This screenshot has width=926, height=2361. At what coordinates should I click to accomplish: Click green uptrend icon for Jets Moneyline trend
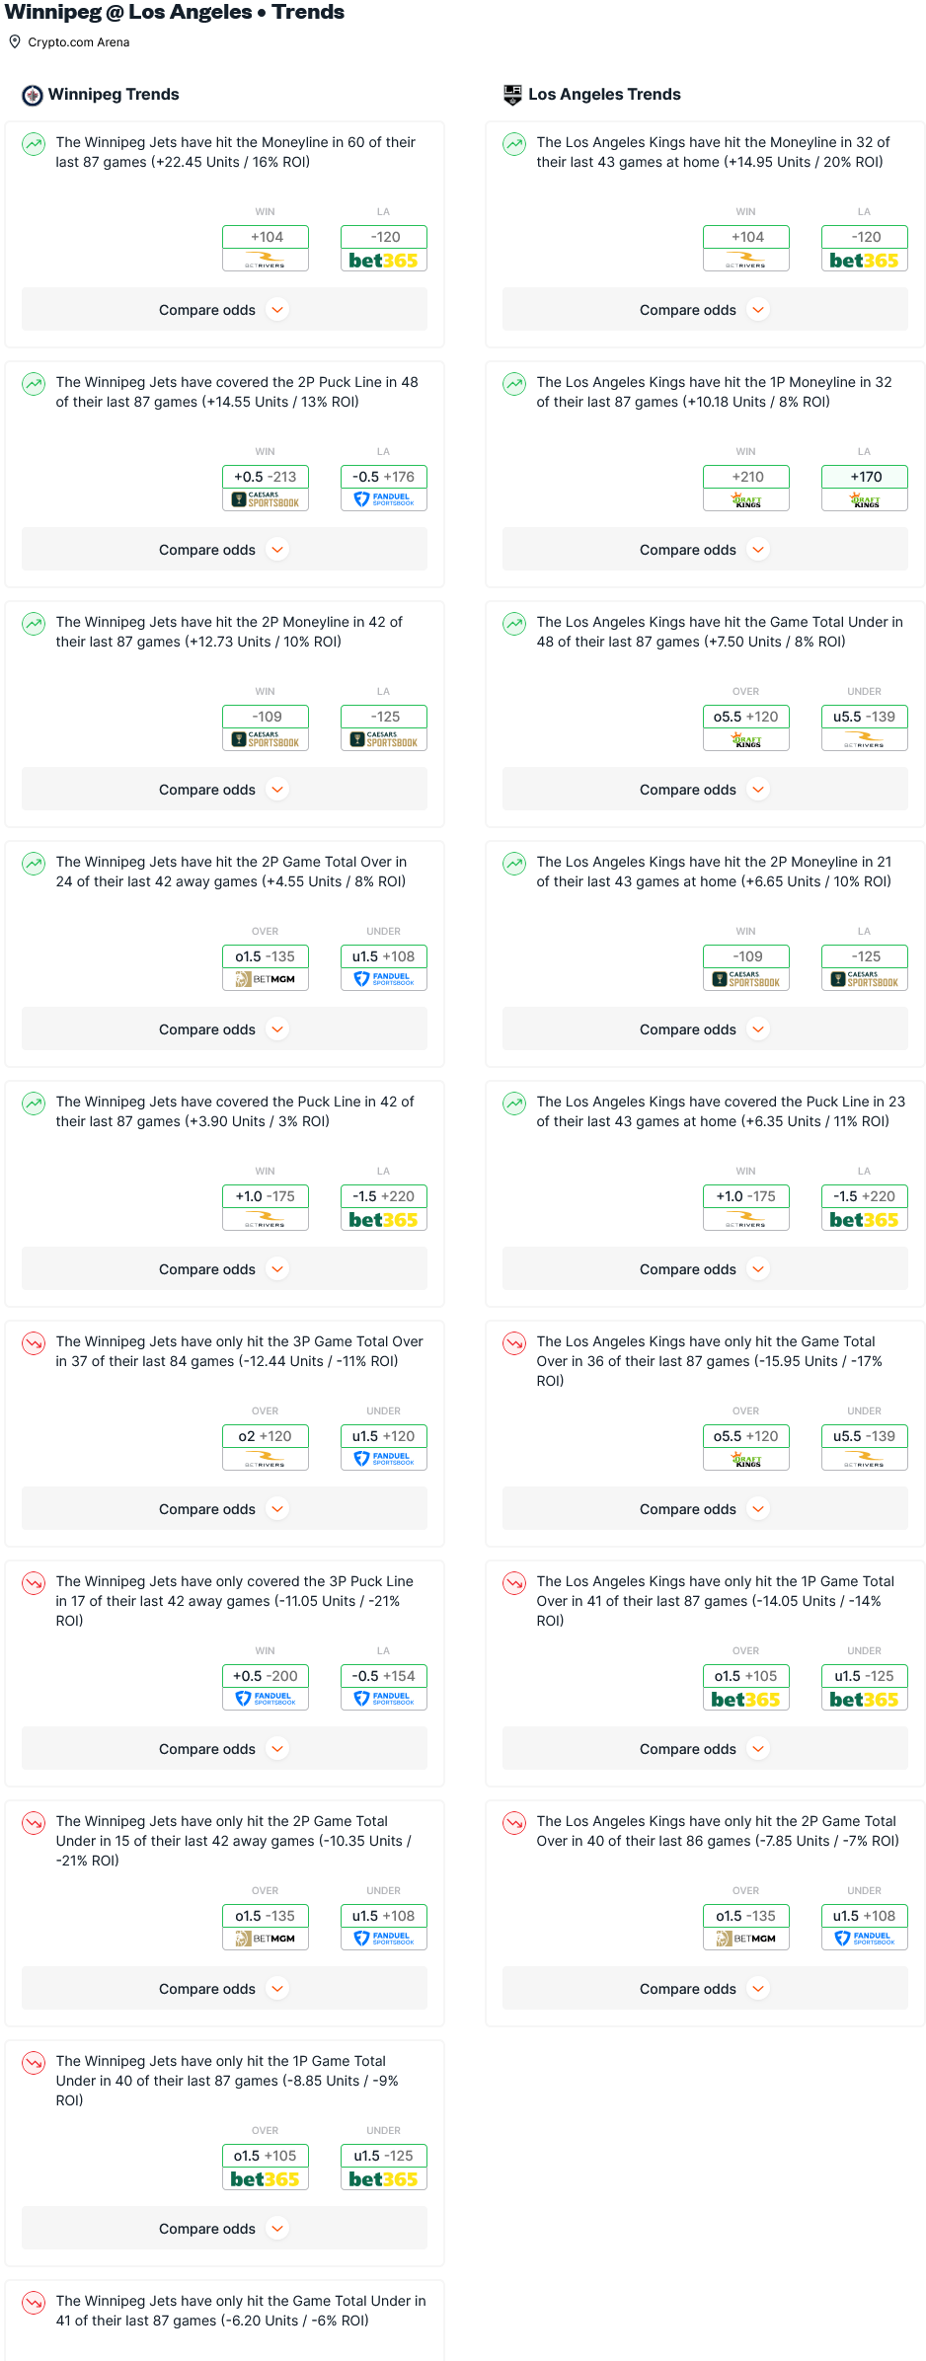tap(34, 144)
